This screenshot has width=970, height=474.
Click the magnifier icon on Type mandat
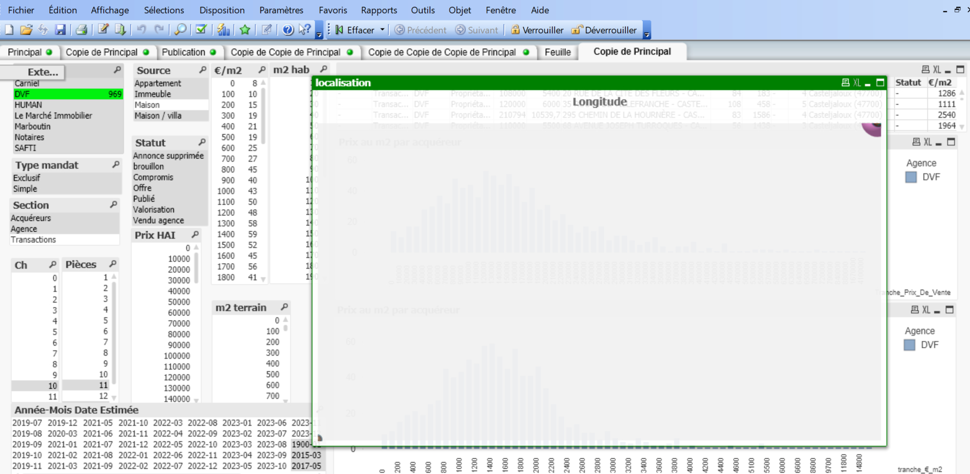[116, 165]
